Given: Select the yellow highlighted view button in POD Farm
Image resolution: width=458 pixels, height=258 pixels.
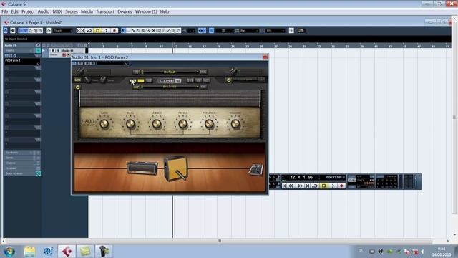Looking at the screenshot, I should [141, 80].
